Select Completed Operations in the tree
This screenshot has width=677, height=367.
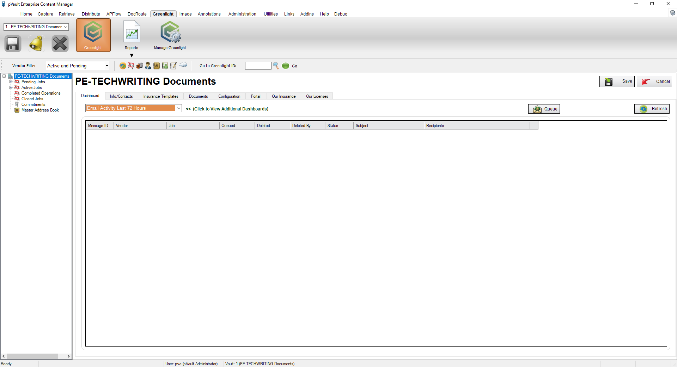(x=41, y=93)
